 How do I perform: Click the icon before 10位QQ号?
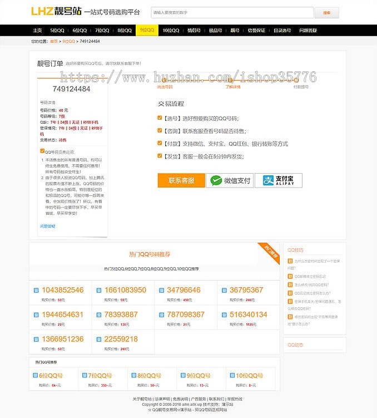click(232, 375)
